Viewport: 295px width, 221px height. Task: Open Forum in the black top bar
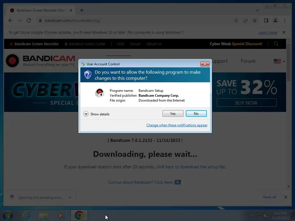pyautogui.click(x=135, y=44)
